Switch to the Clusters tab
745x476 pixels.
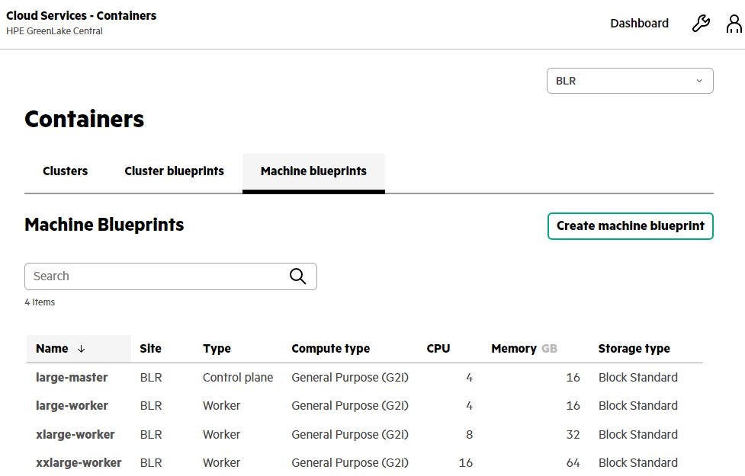[x=65, y=171]
